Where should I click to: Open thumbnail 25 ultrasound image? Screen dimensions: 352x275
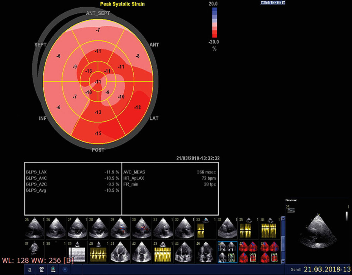tap(34, 228)
